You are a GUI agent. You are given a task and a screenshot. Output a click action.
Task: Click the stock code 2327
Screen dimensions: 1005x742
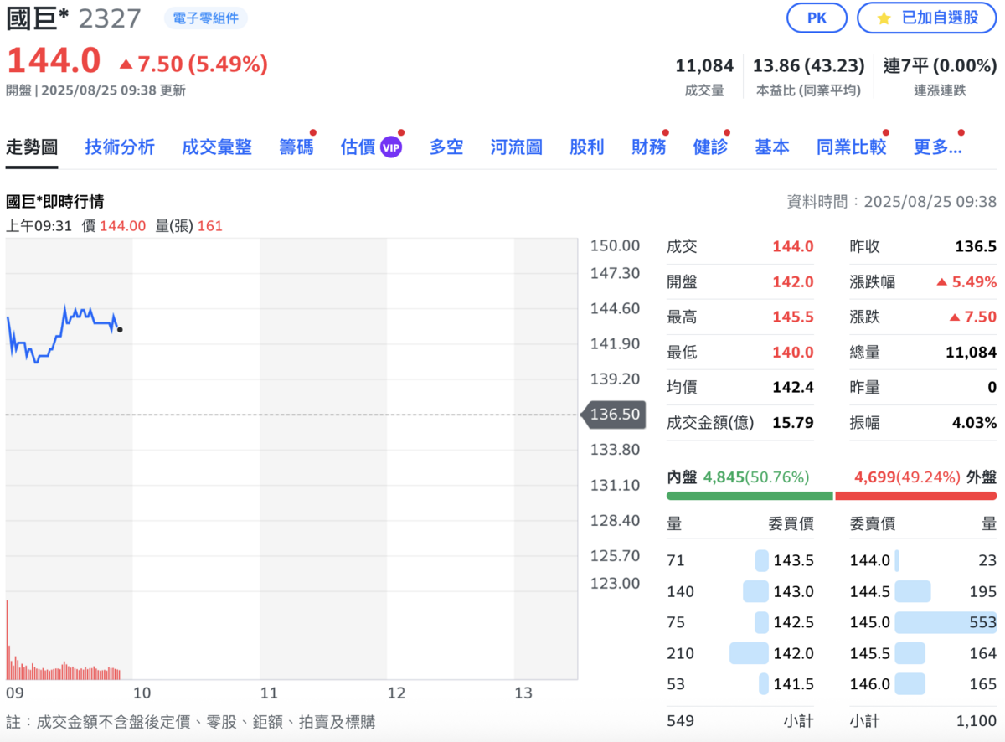(110, 18)
